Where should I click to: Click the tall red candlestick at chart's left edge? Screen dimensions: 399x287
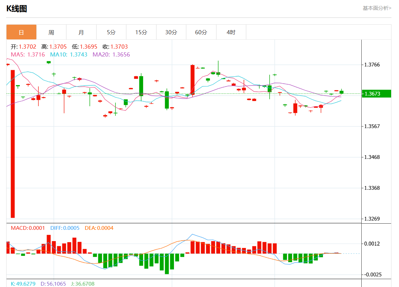click(13, 144)
